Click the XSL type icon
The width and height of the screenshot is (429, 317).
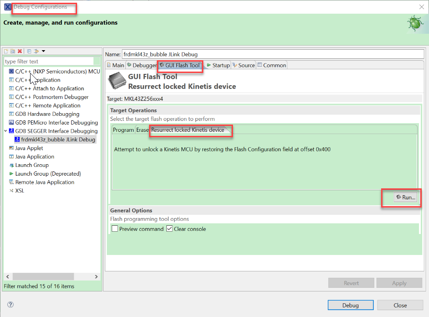coord(11,191)
